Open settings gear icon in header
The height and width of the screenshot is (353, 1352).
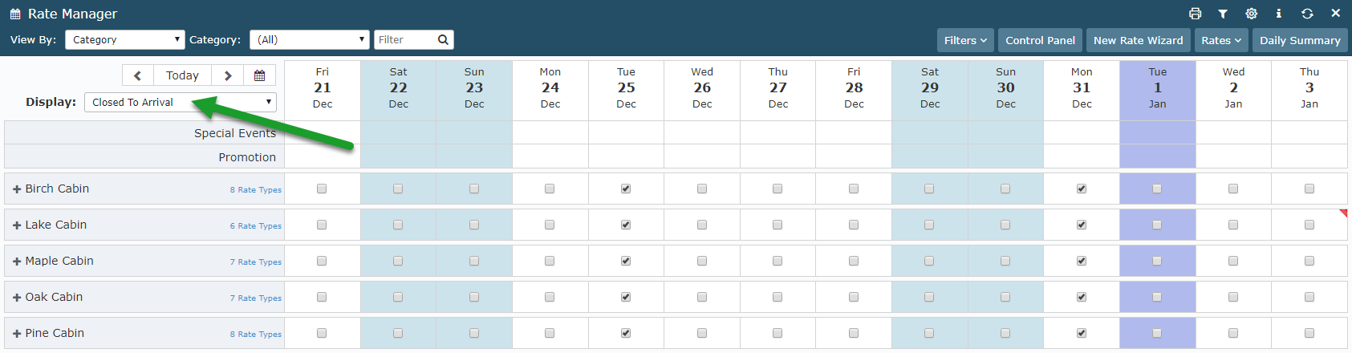tap(1251, 14)
